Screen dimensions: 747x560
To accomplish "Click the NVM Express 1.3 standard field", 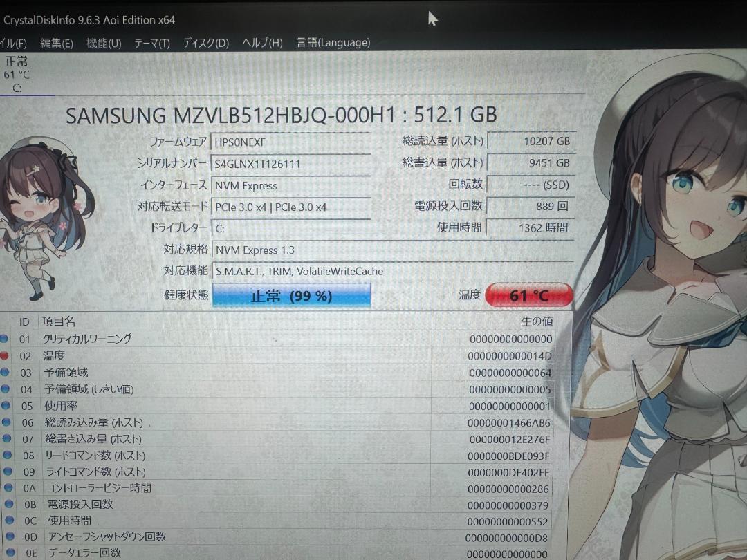I will coord(393,250).
